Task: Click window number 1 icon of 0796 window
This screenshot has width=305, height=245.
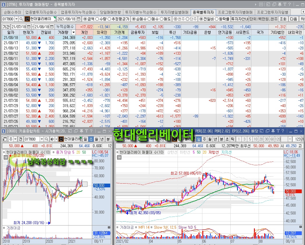Action: (3, 4)
